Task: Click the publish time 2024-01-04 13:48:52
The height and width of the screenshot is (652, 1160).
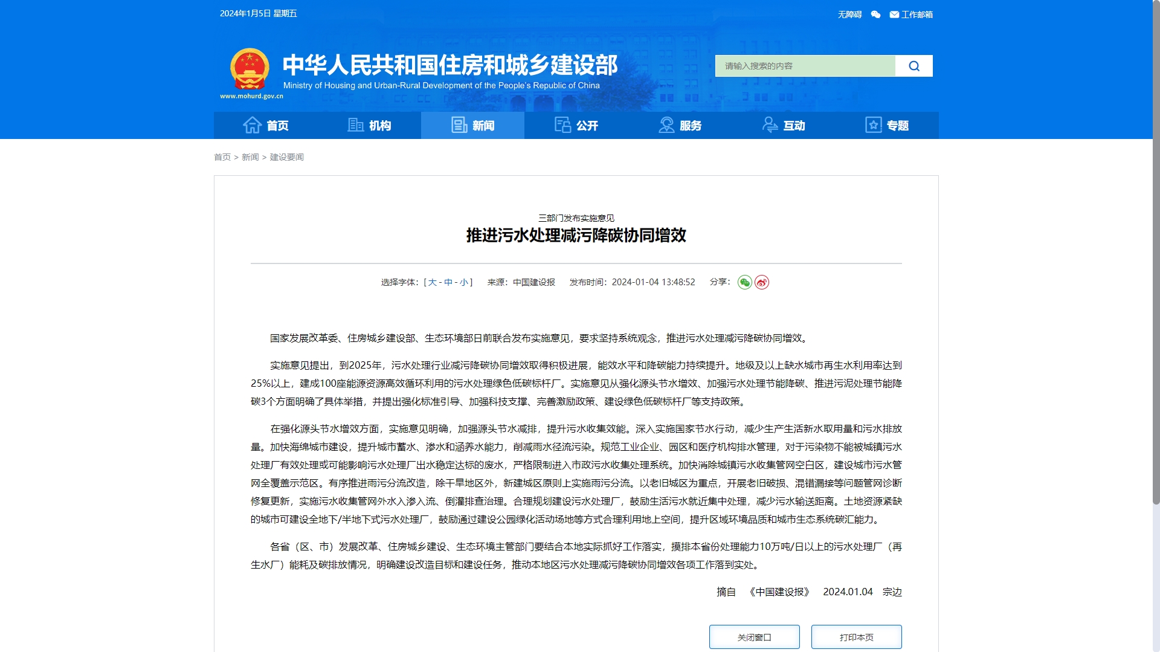Action: pyautogui.click(x=653, y=282)
